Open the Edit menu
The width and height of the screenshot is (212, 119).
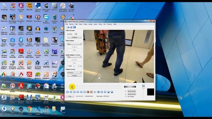[x=76, y=24]
